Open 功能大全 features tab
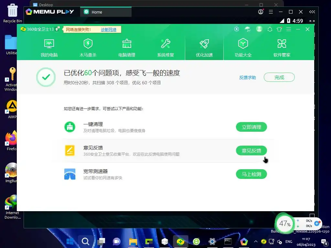 [x=243, y=48]
